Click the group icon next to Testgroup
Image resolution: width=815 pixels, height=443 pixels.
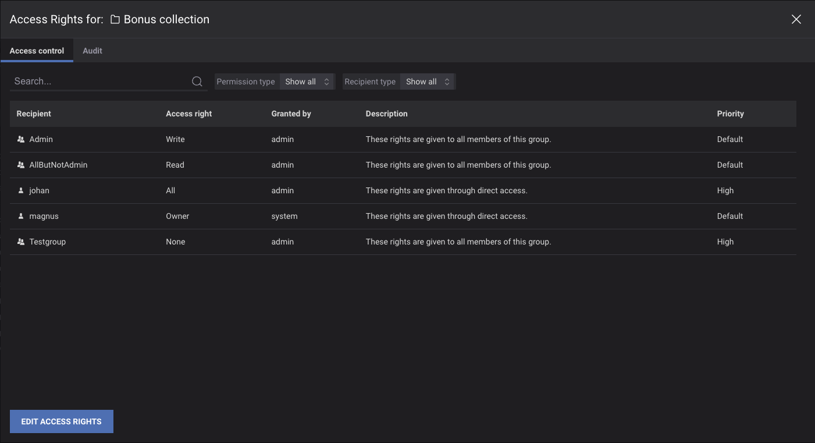coord(21,242)
